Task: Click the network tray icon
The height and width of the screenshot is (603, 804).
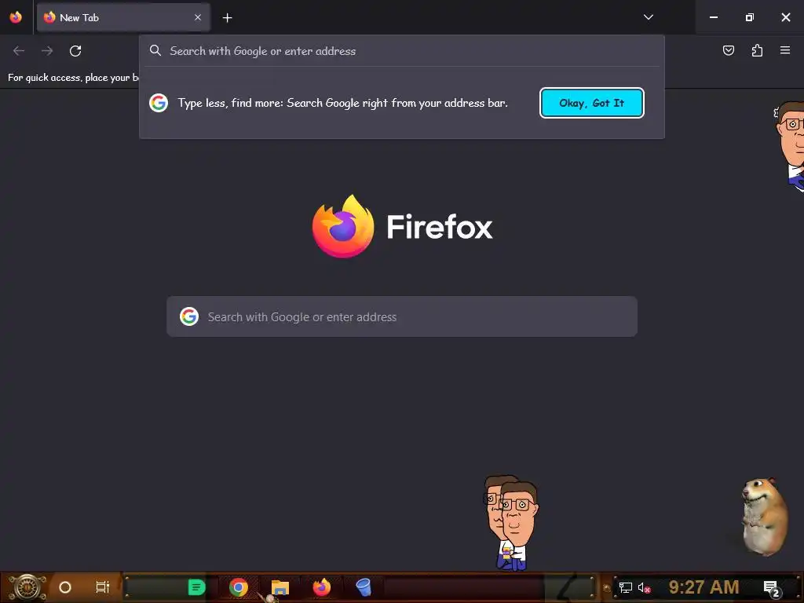Action: pyautogui.click(x=626, y=587)
